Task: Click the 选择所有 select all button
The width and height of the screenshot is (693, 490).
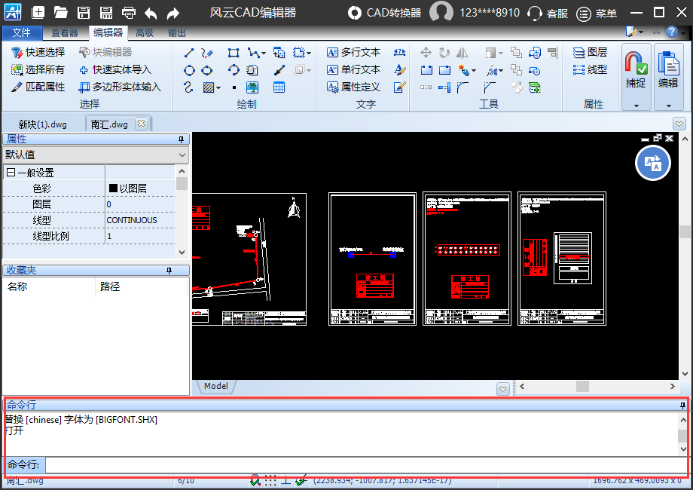Action: [x=38, y=69]
